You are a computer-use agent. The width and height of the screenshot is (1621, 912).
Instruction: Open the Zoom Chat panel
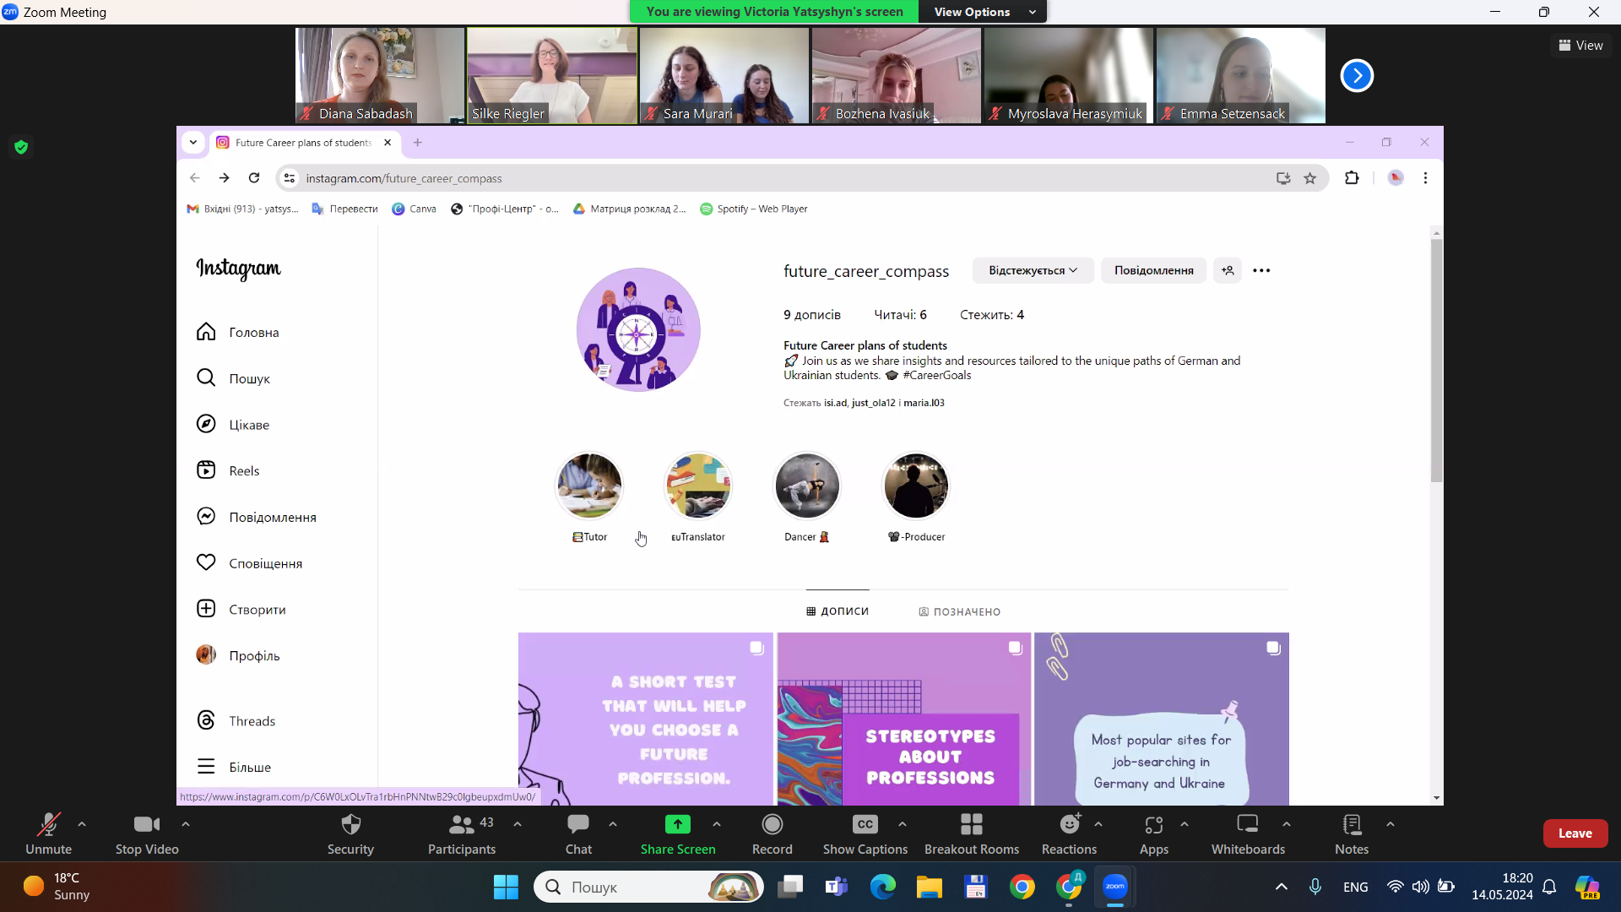[x=578, y=824]
